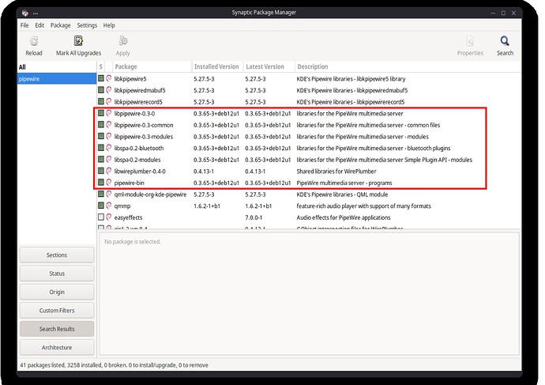Click the Origin filter button
545x385 pixels.
(57, 292)
